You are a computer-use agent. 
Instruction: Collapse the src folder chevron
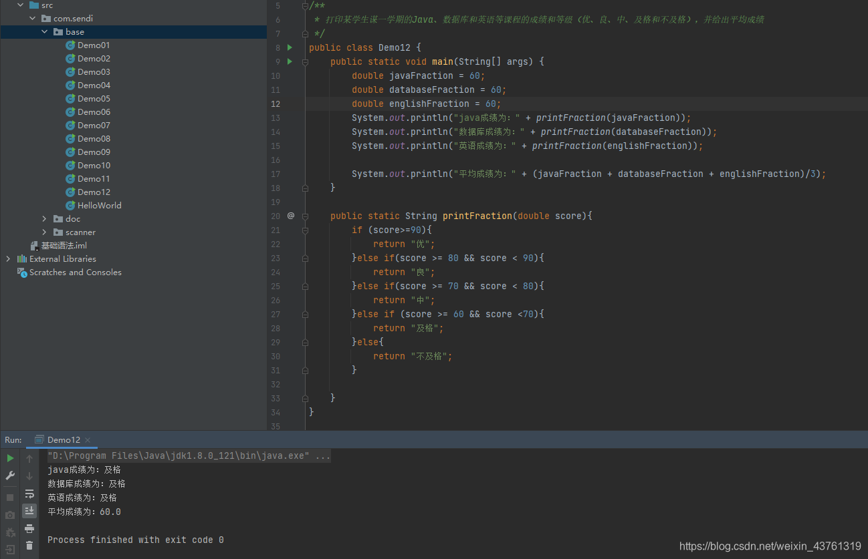tap(20, 5)
